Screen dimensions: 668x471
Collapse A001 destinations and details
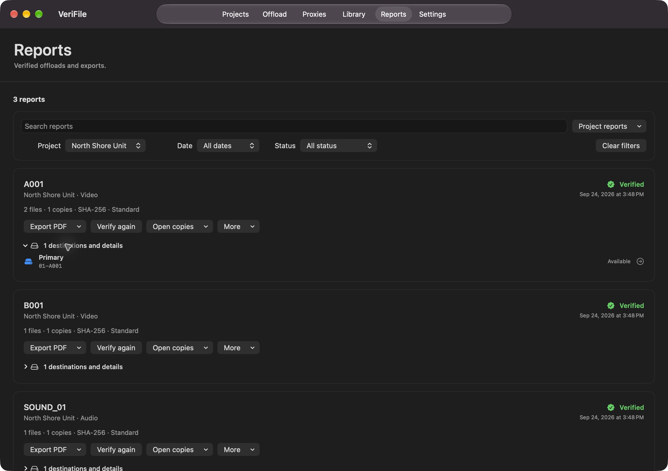[x=25, y=246]
